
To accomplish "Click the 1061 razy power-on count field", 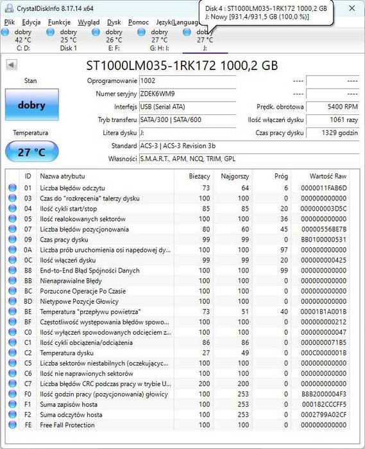I will tap(332, 120).
